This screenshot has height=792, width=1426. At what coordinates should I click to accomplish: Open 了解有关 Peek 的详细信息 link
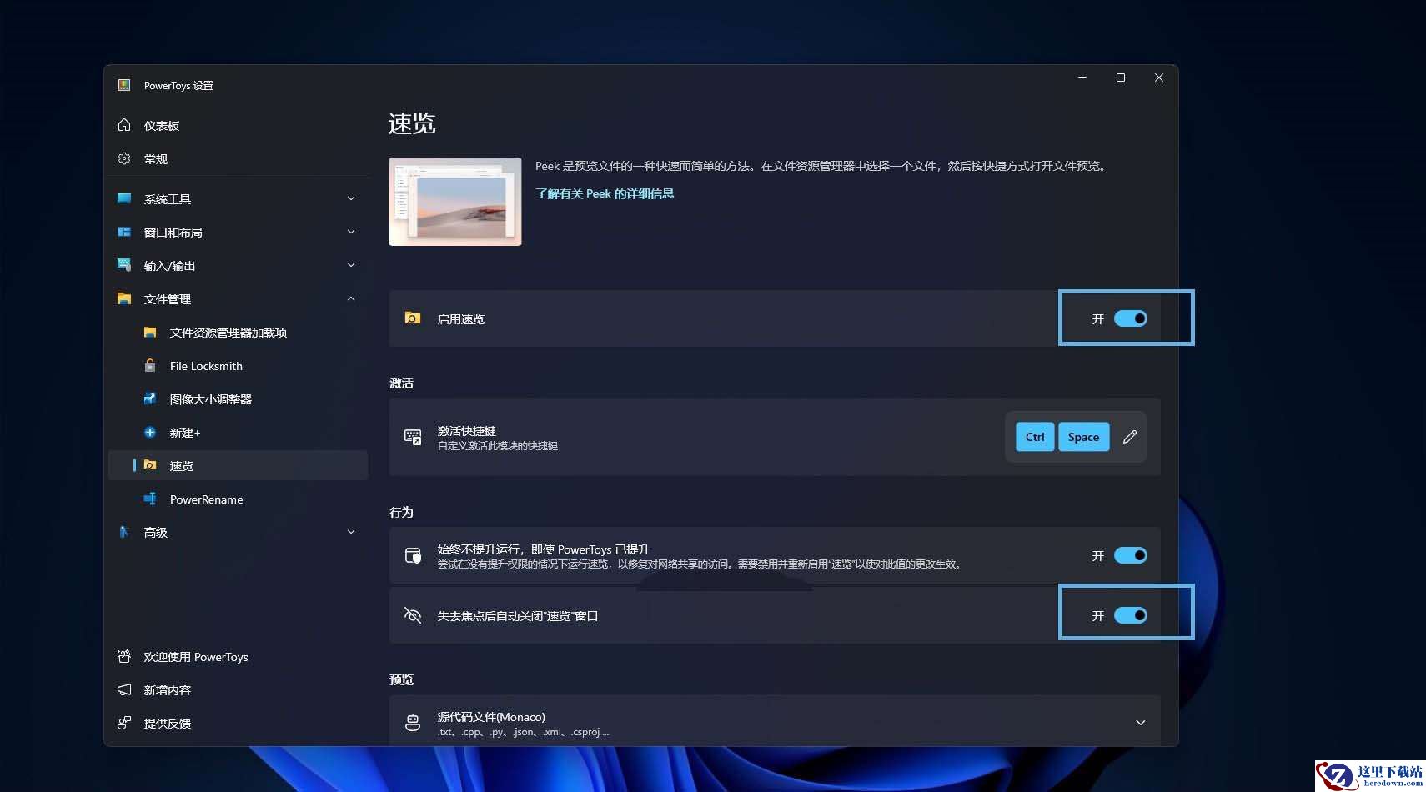click(x=605, y=193)
